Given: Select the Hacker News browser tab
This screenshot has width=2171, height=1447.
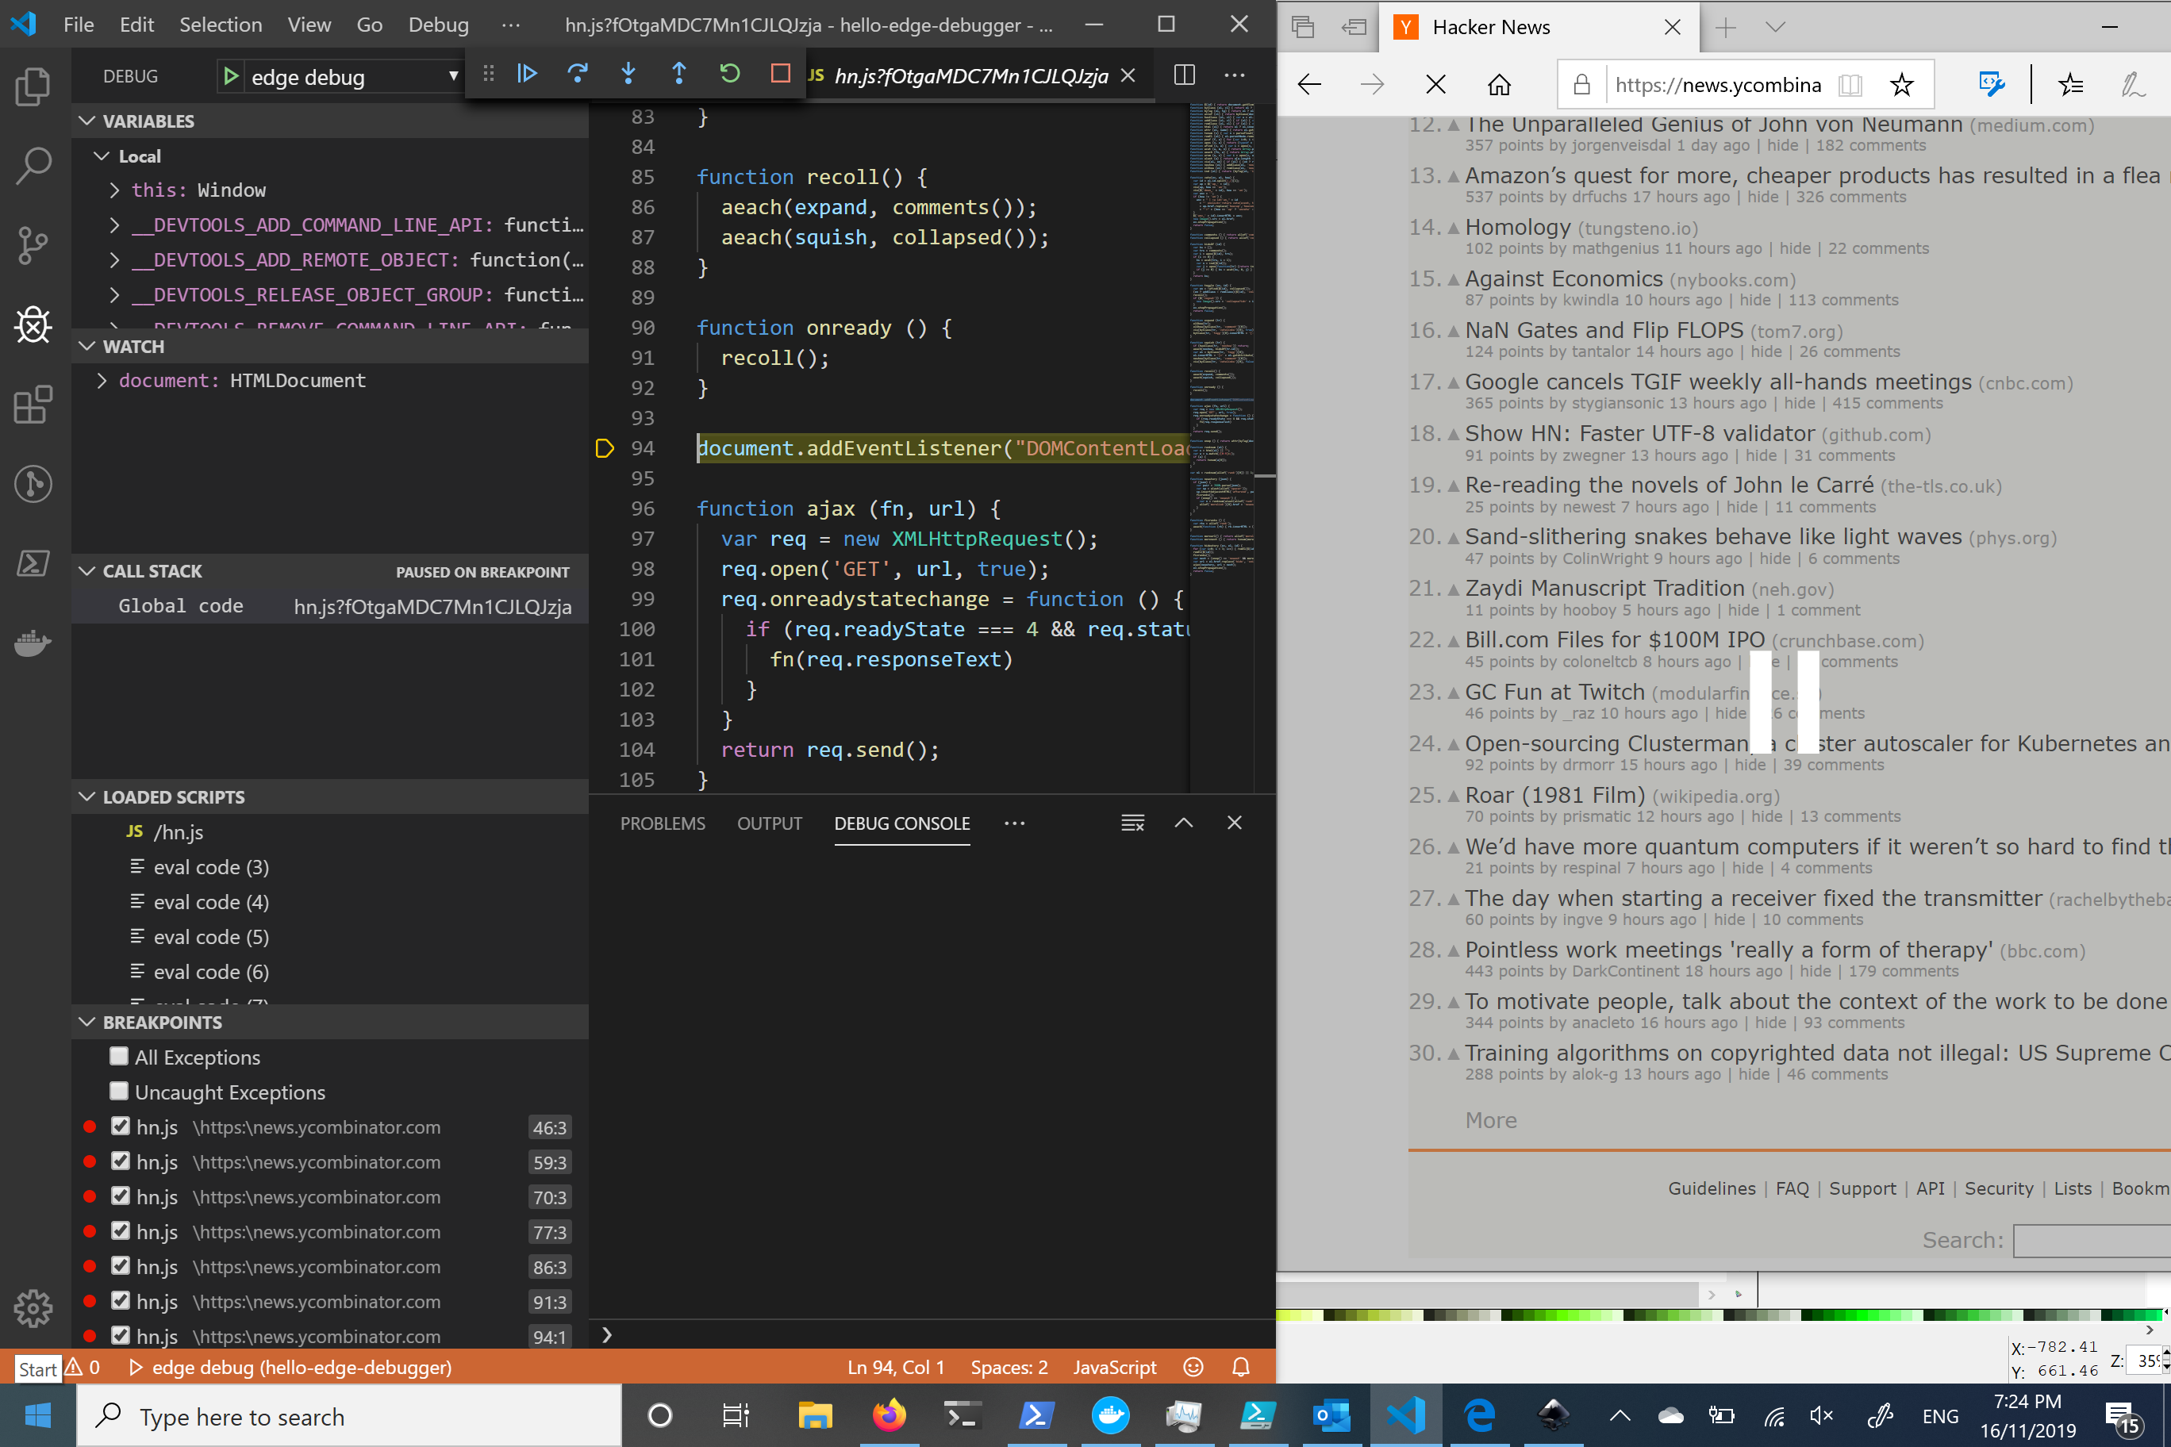Looking at the screenshot, I should (1537, 28).
